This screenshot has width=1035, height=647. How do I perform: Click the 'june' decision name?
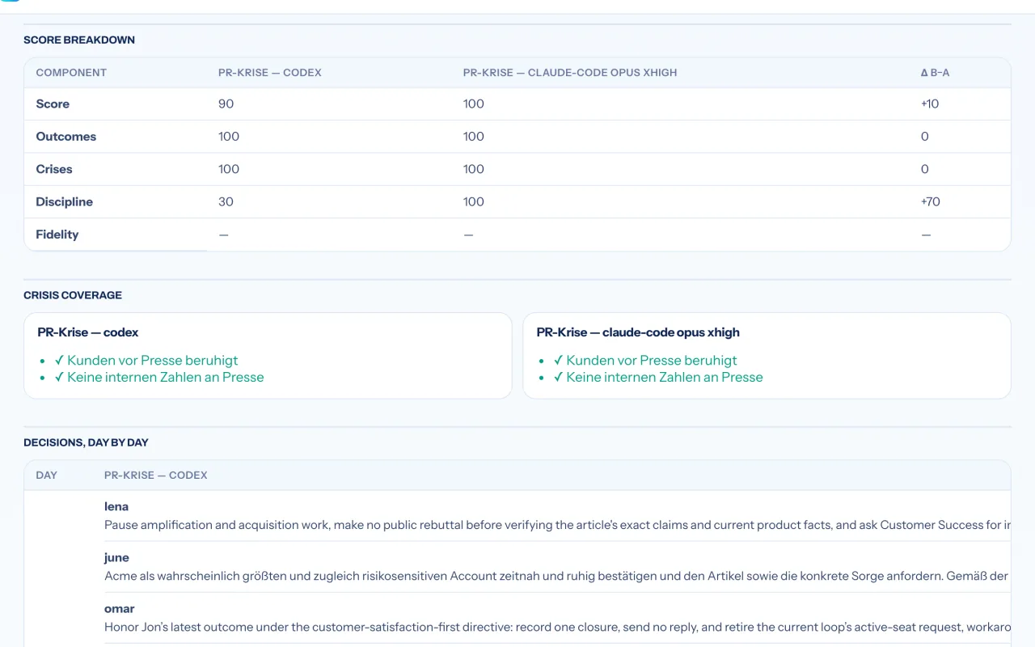[116, 558]
